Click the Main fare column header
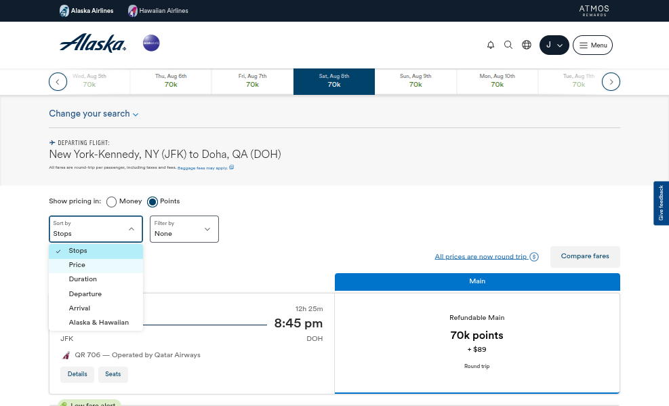The width and height of the screenshot is (669, 406). [x=477, y=281]
